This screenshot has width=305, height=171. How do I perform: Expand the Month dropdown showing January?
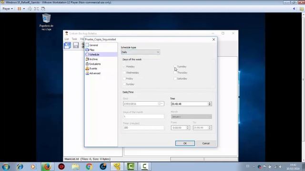point(192,116)
